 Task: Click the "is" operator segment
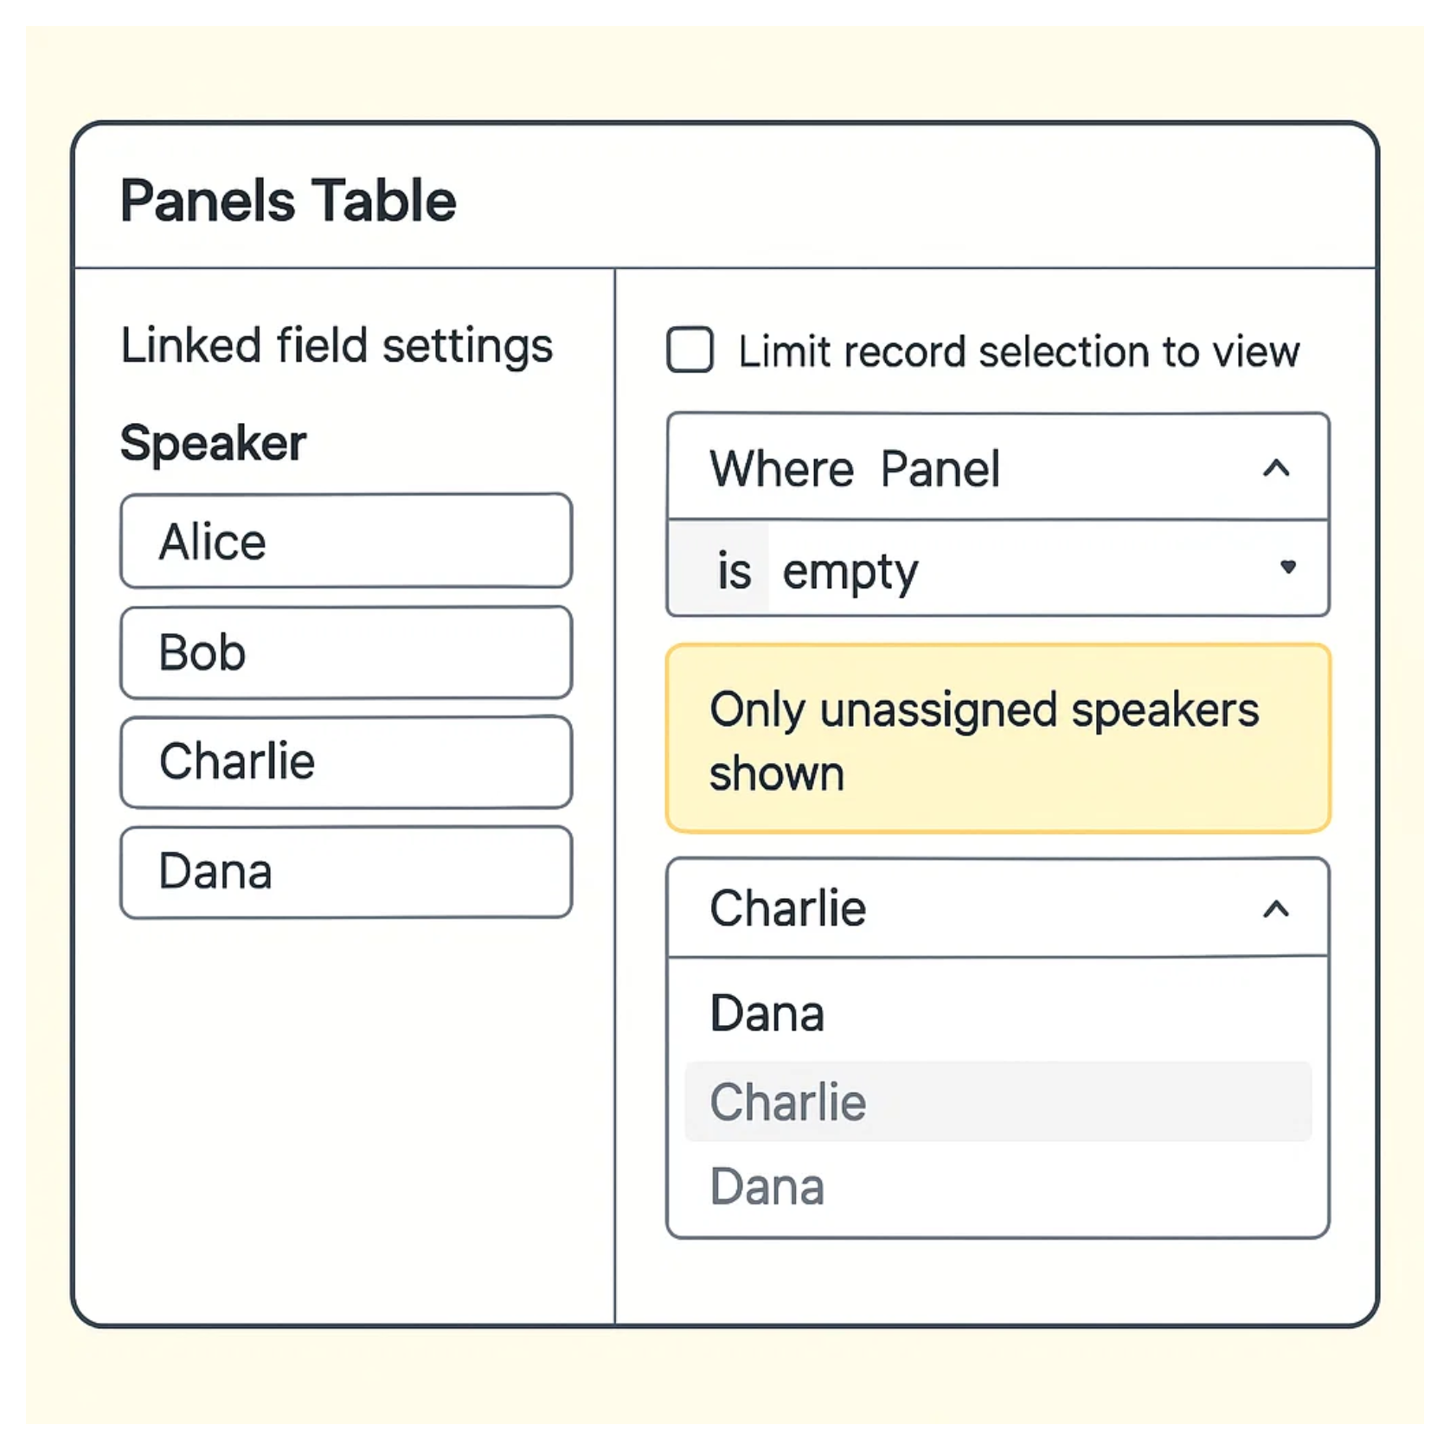click(x=733, y=571)
